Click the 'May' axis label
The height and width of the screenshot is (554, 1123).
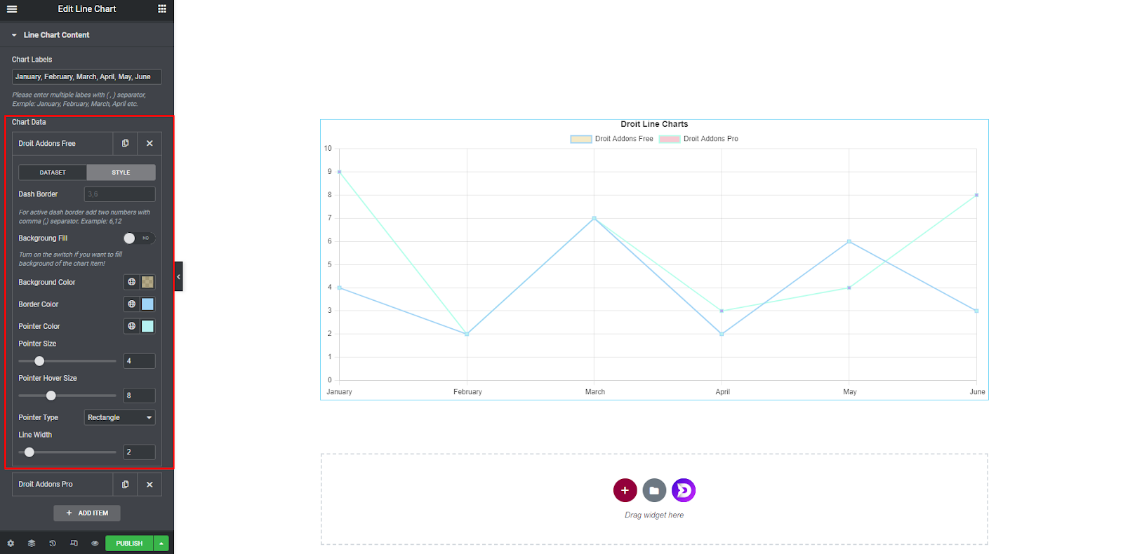(x=850, y=392)
